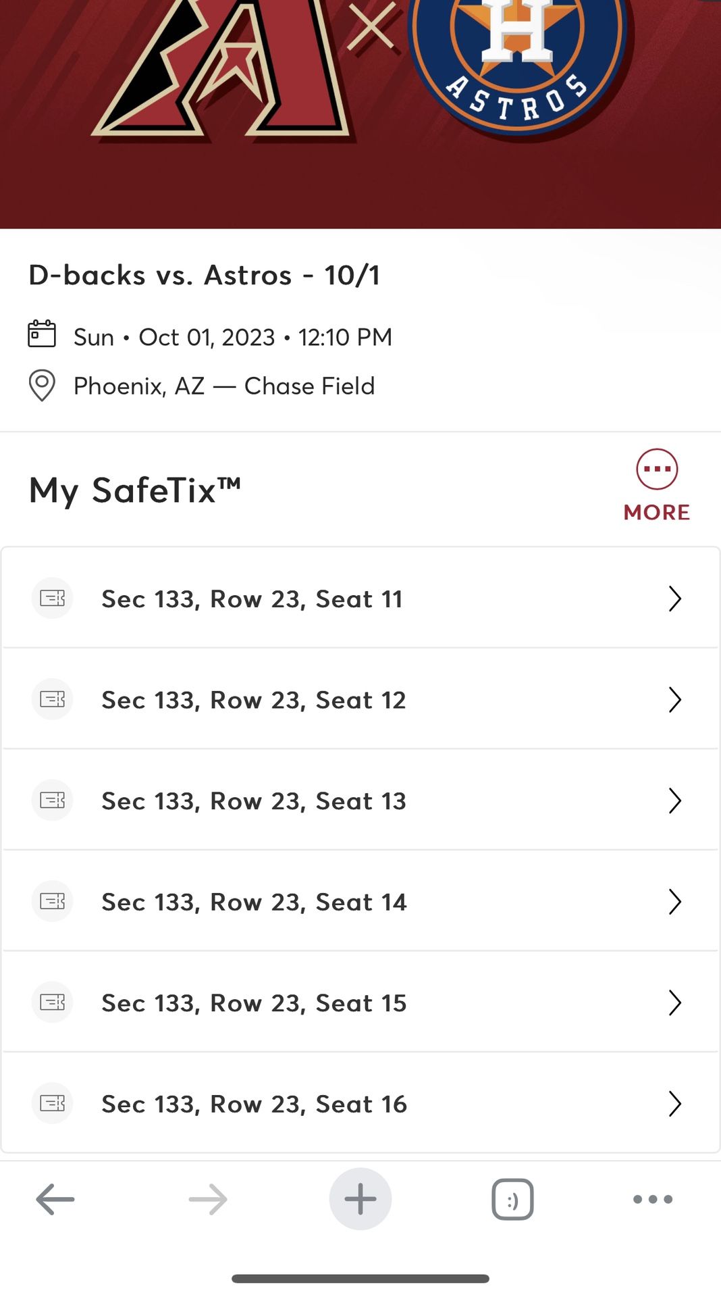
Task: Tap the Phoenix, AZ — Chase Field venue
Action: 223,386
